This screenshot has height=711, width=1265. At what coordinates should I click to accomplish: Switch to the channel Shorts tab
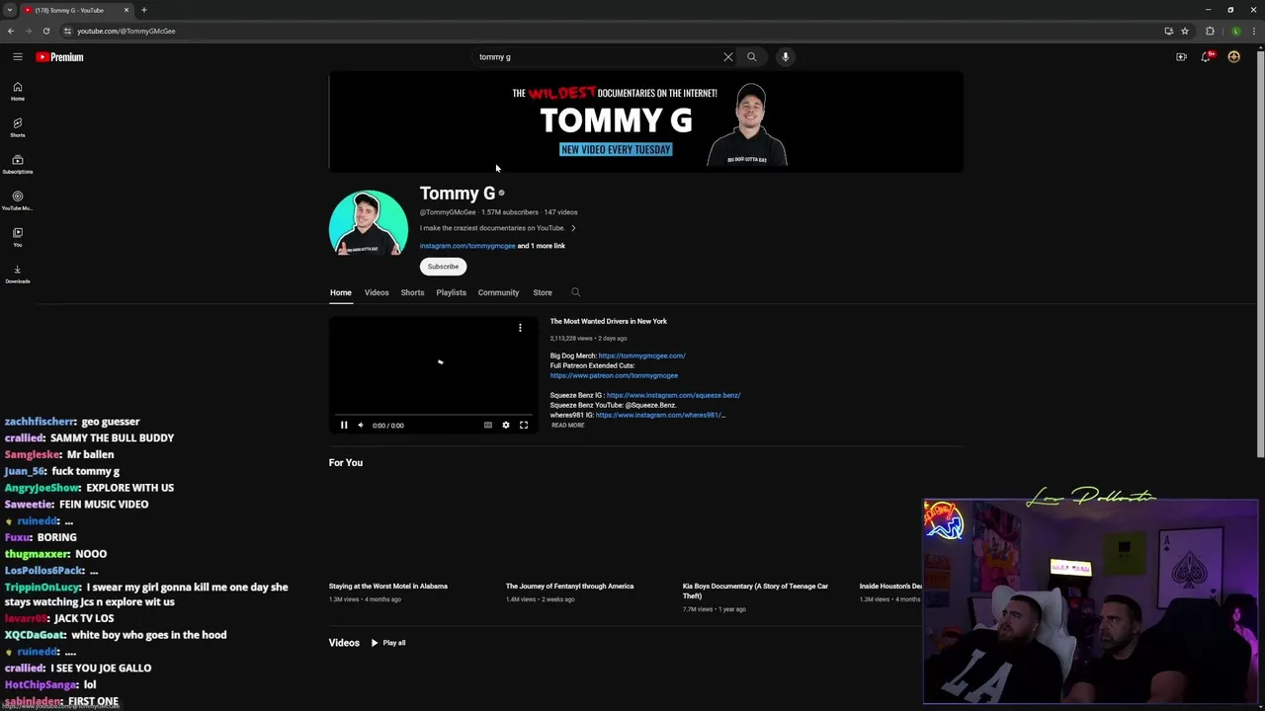coord(412,292)
